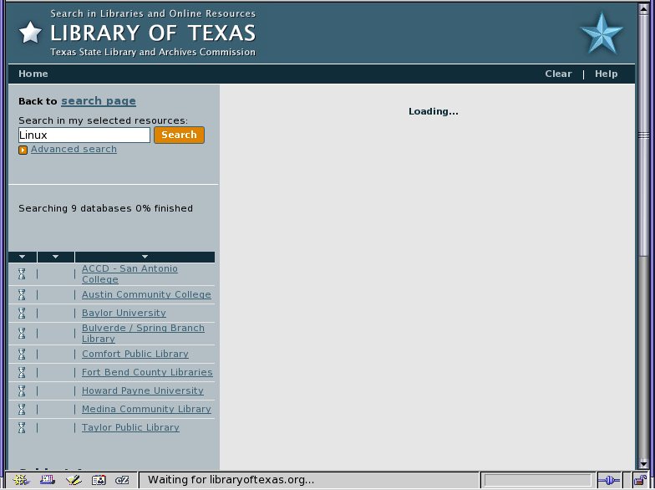This screenshot has width=655, height=490.
Task: Click the white star Library of Texas logo
Action: [30, 33]
